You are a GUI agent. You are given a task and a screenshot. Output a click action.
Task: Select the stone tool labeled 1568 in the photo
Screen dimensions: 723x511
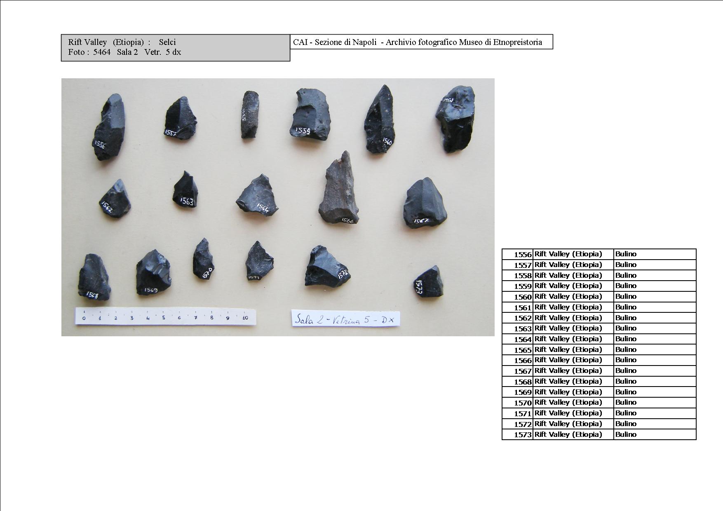pos(95,277)
